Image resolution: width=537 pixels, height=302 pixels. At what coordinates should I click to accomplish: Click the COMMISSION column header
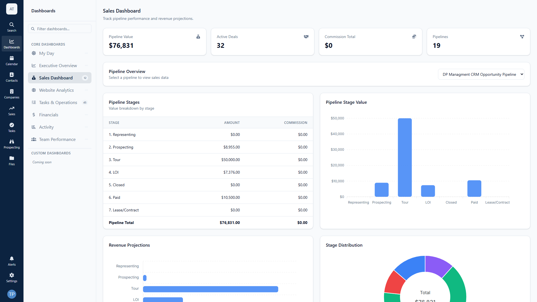click(x=296, y=123)
